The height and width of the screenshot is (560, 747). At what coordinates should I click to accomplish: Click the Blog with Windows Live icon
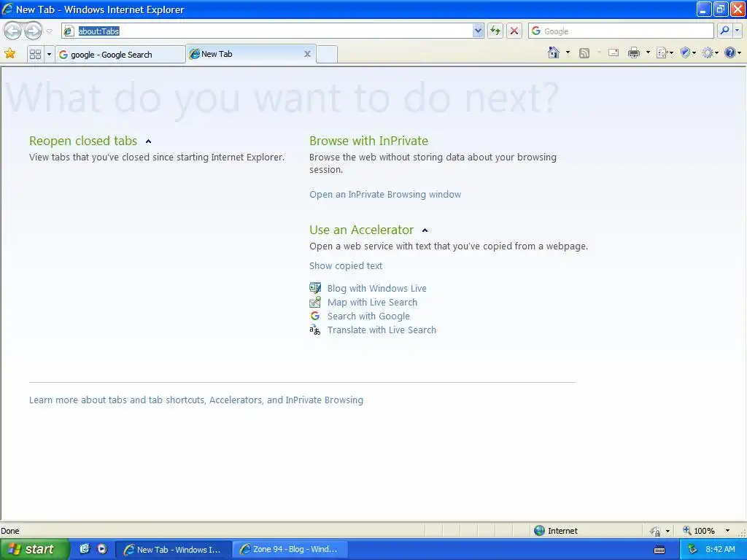coord(315,288)
